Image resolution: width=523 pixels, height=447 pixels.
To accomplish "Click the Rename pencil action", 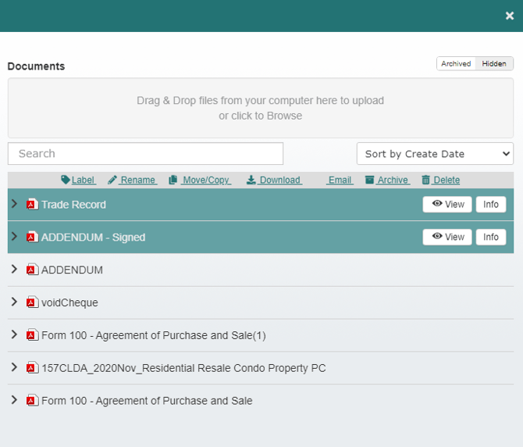I will [132, 180].
